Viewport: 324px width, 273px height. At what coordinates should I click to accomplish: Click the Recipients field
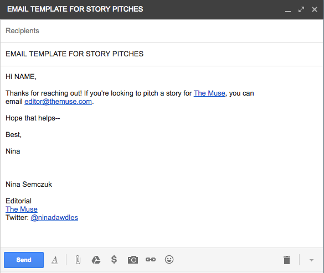point(162,31)
